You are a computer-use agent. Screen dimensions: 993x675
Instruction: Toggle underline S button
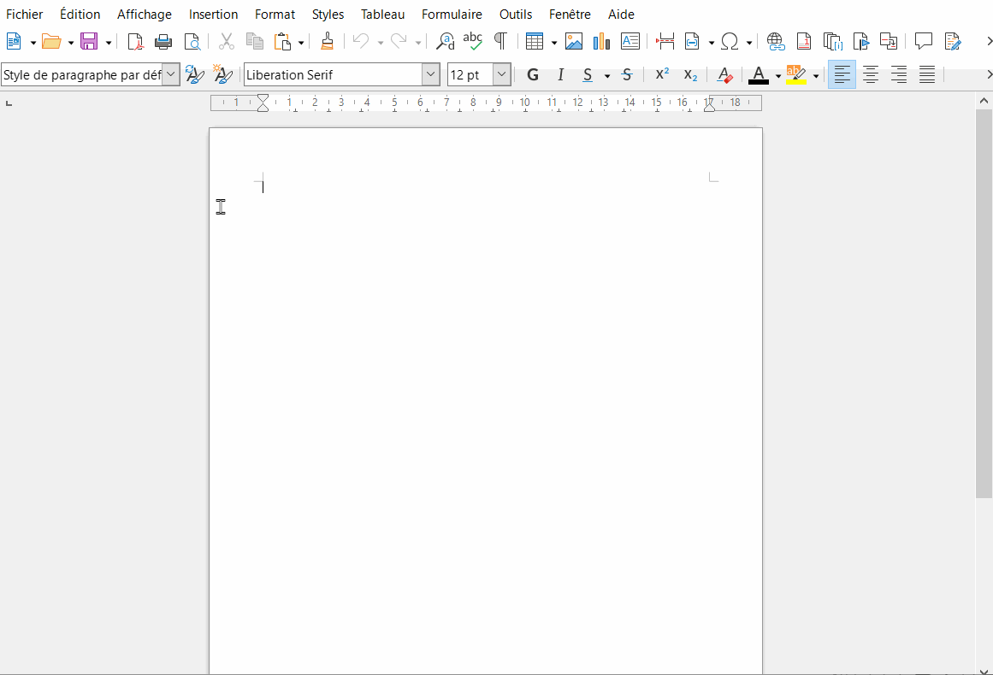click(x=588, y=75)
